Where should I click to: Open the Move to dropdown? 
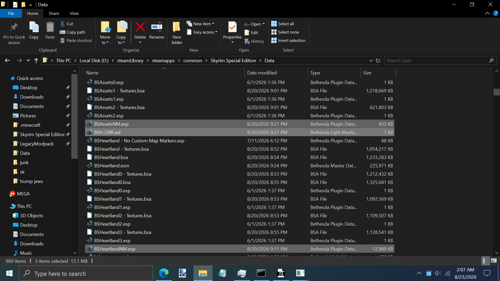coord(105,33)
